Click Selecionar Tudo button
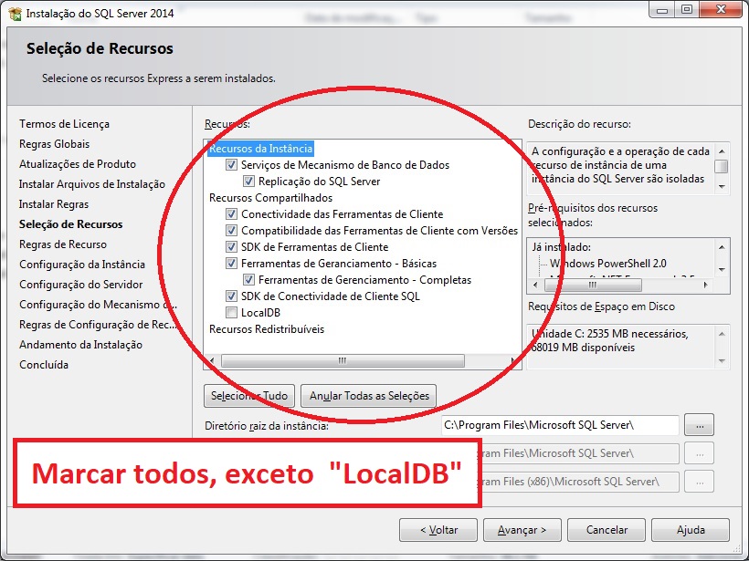This screenshot has width=749, height=561. click(x=249, y=396)
